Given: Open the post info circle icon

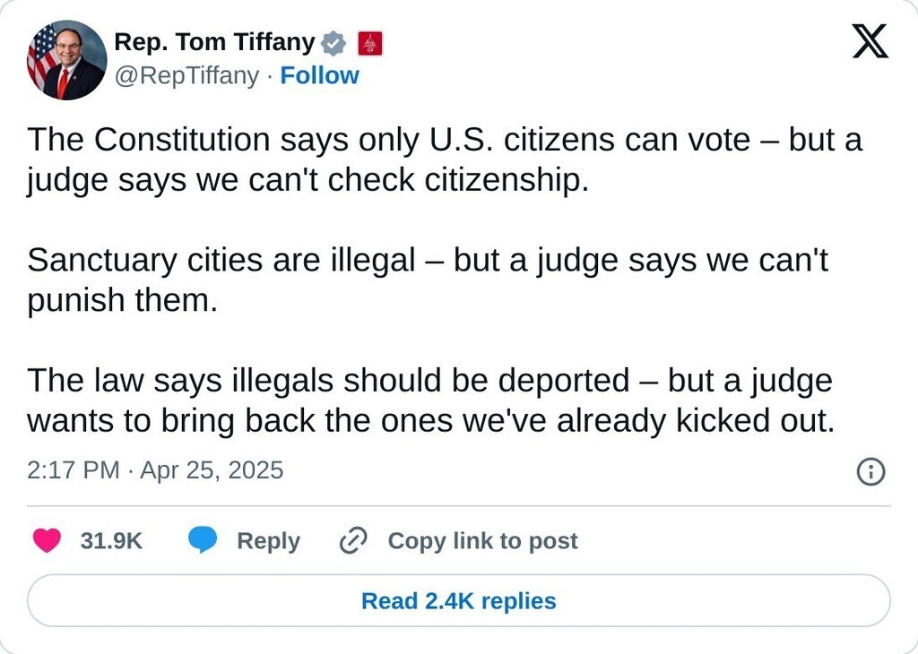Looking at the screenshot, I should click(x=870, y=471).
